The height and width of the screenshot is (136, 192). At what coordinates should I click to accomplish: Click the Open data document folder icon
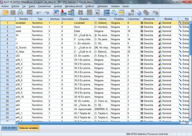(5, 13)
